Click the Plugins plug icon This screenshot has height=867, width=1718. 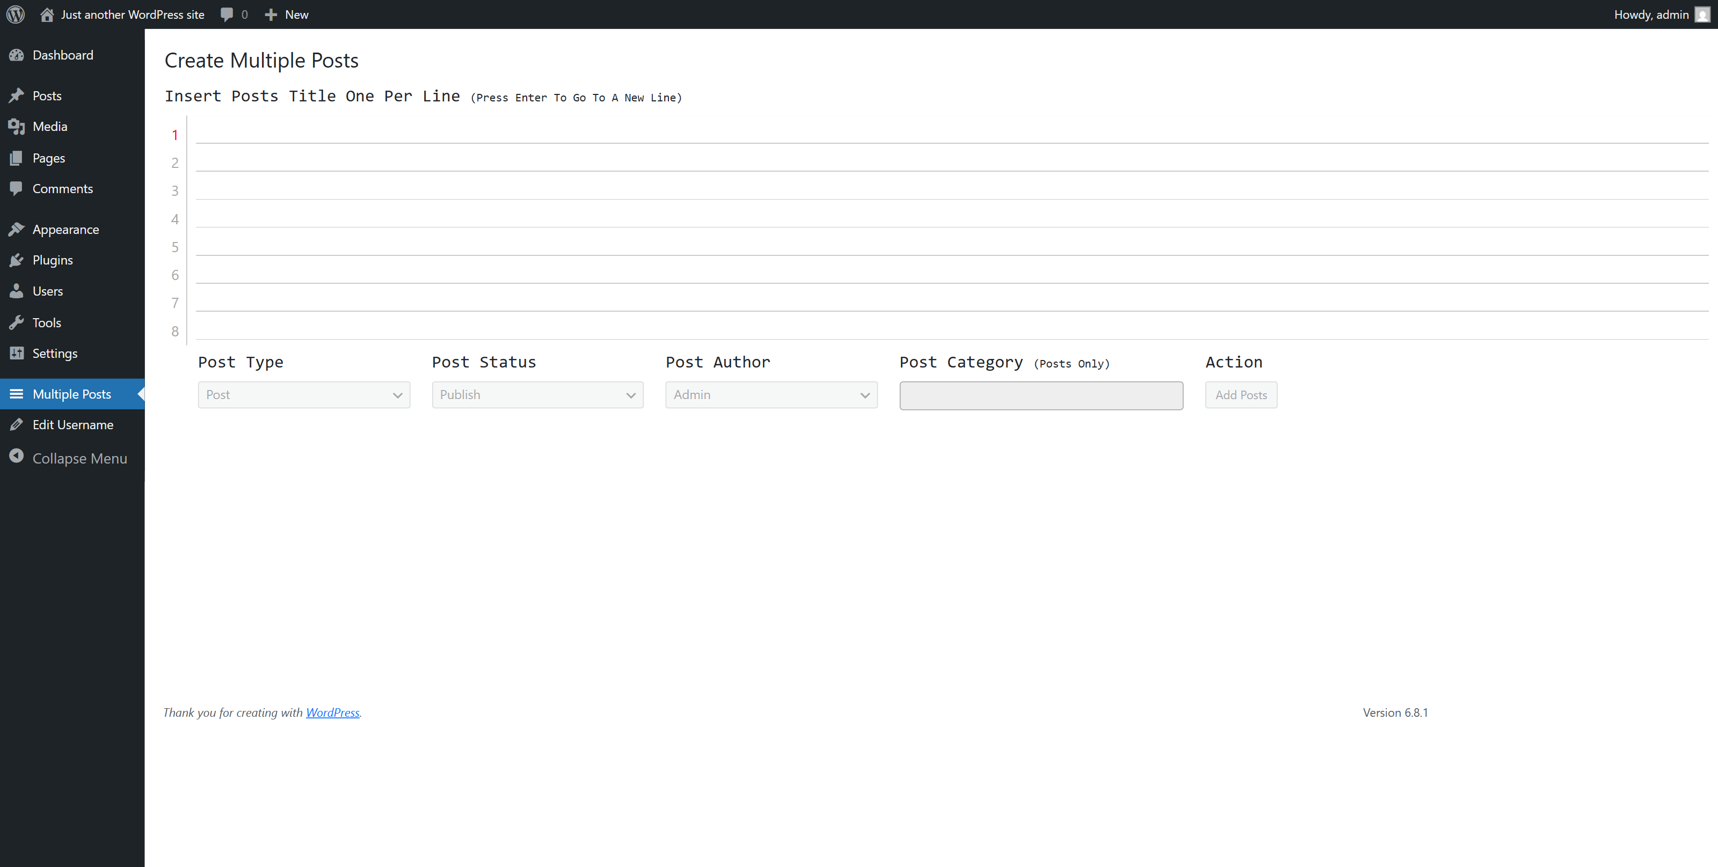click(17, 260)
